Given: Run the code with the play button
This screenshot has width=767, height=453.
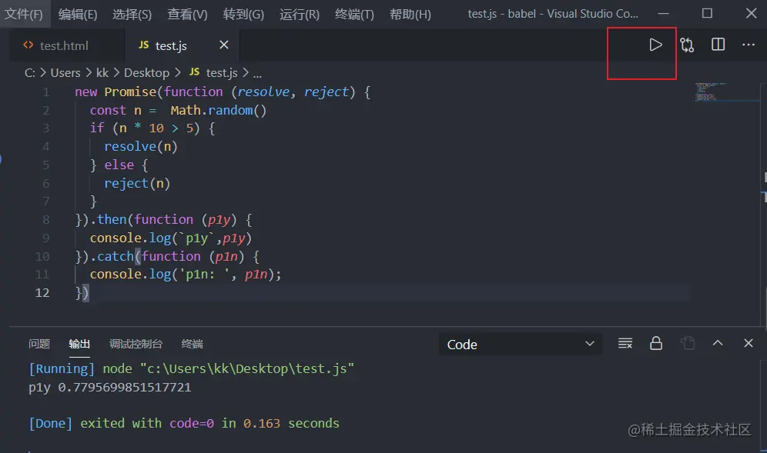Looking at the screenshot, I should (x=655, y=45).
